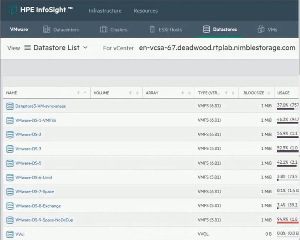Select the vCenter name en-vcsa-67.deadwood
This screenshot has height=240, width=300.
[217, 48]
